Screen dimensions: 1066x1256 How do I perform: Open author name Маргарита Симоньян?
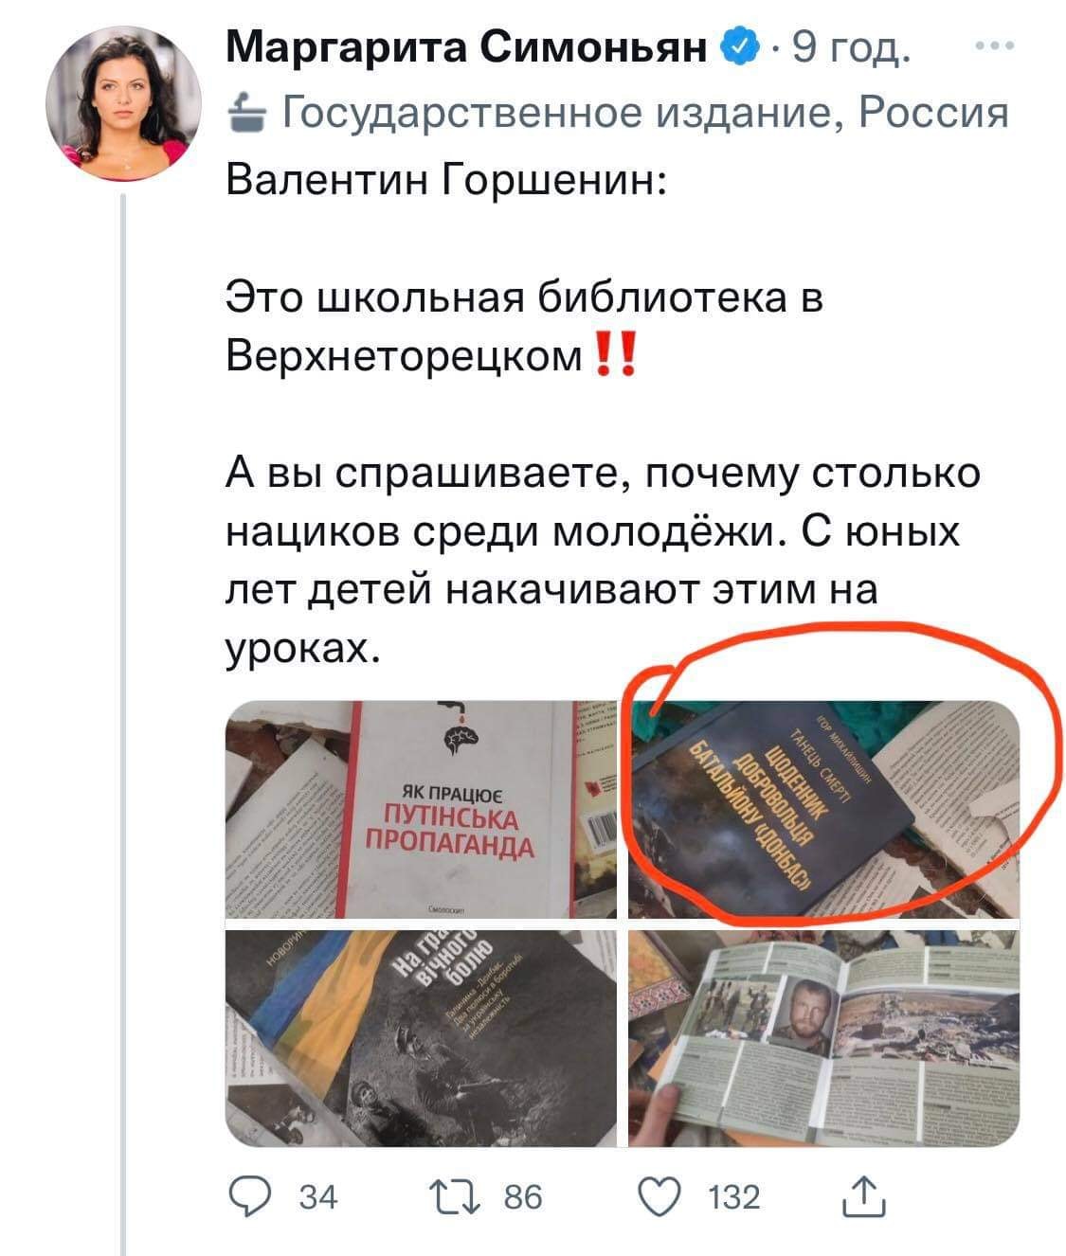[x=469, y=45]
